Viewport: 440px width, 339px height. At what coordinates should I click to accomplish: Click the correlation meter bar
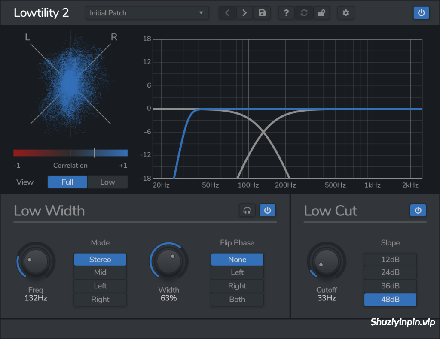tap(70, 153)
